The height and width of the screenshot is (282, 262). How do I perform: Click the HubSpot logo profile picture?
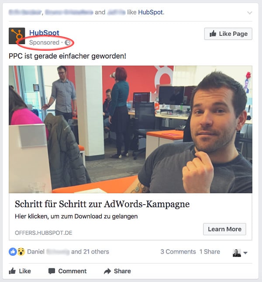click(x=17, y=36)
